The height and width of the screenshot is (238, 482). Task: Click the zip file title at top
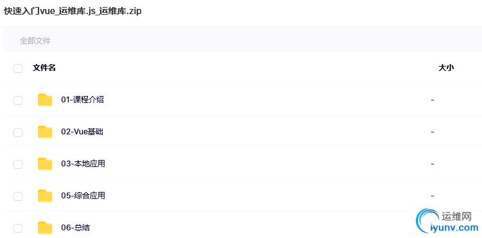click(x=73, y=11)
